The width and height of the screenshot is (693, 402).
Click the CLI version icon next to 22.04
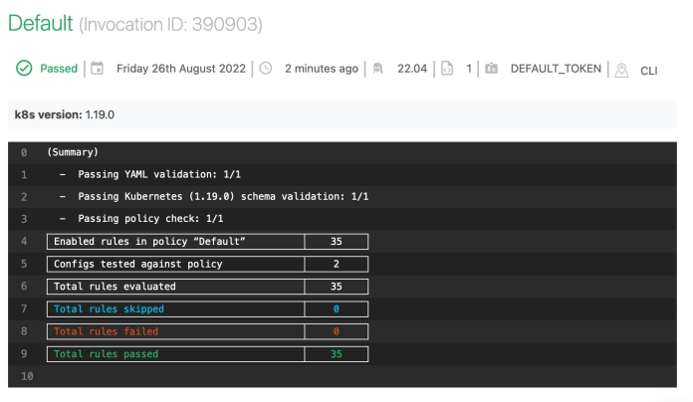(x=378, y=69)
